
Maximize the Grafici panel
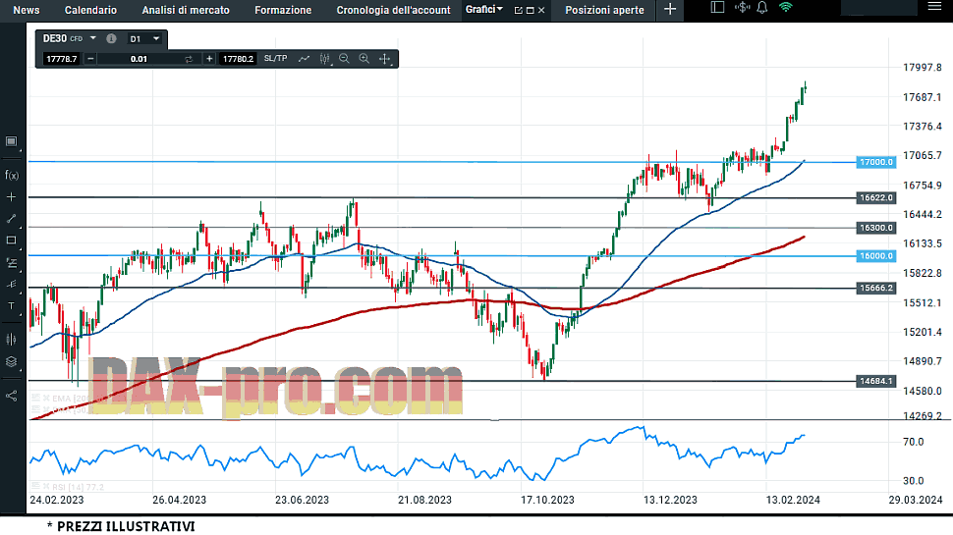pyautogui.click(x=530, y=11)
